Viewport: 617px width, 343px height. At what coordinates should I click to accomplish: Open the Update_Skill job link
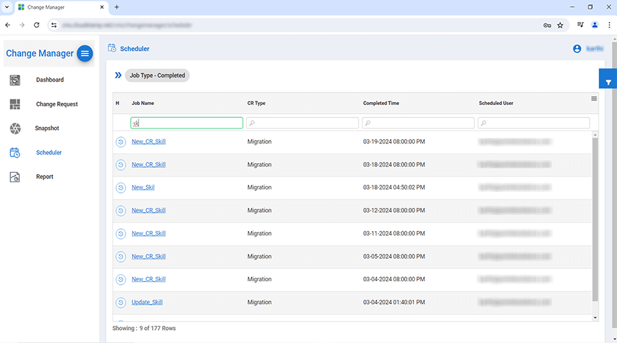tap(147, 303)
